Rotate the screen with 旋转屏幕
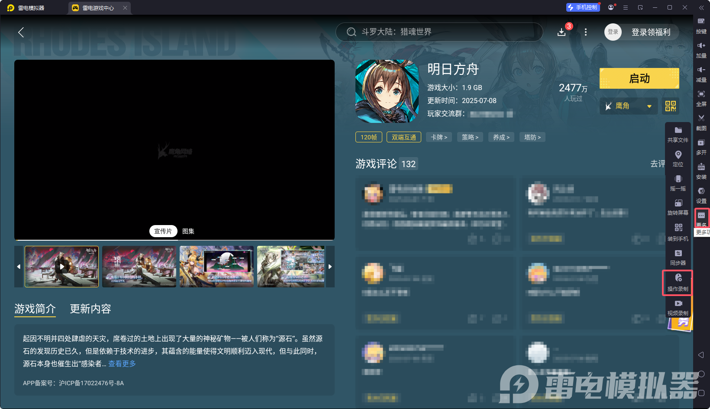Image resolution: width=710 pixels, height=409 pixels. coord(678,207)
